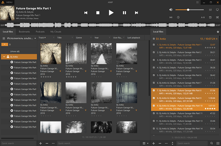
Task: Open the favorites star in playlist panel
Action: (218, 32)
